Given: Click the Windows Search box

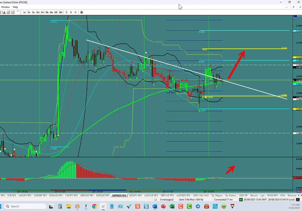Looking at the screenshot, I should point(25,206).
